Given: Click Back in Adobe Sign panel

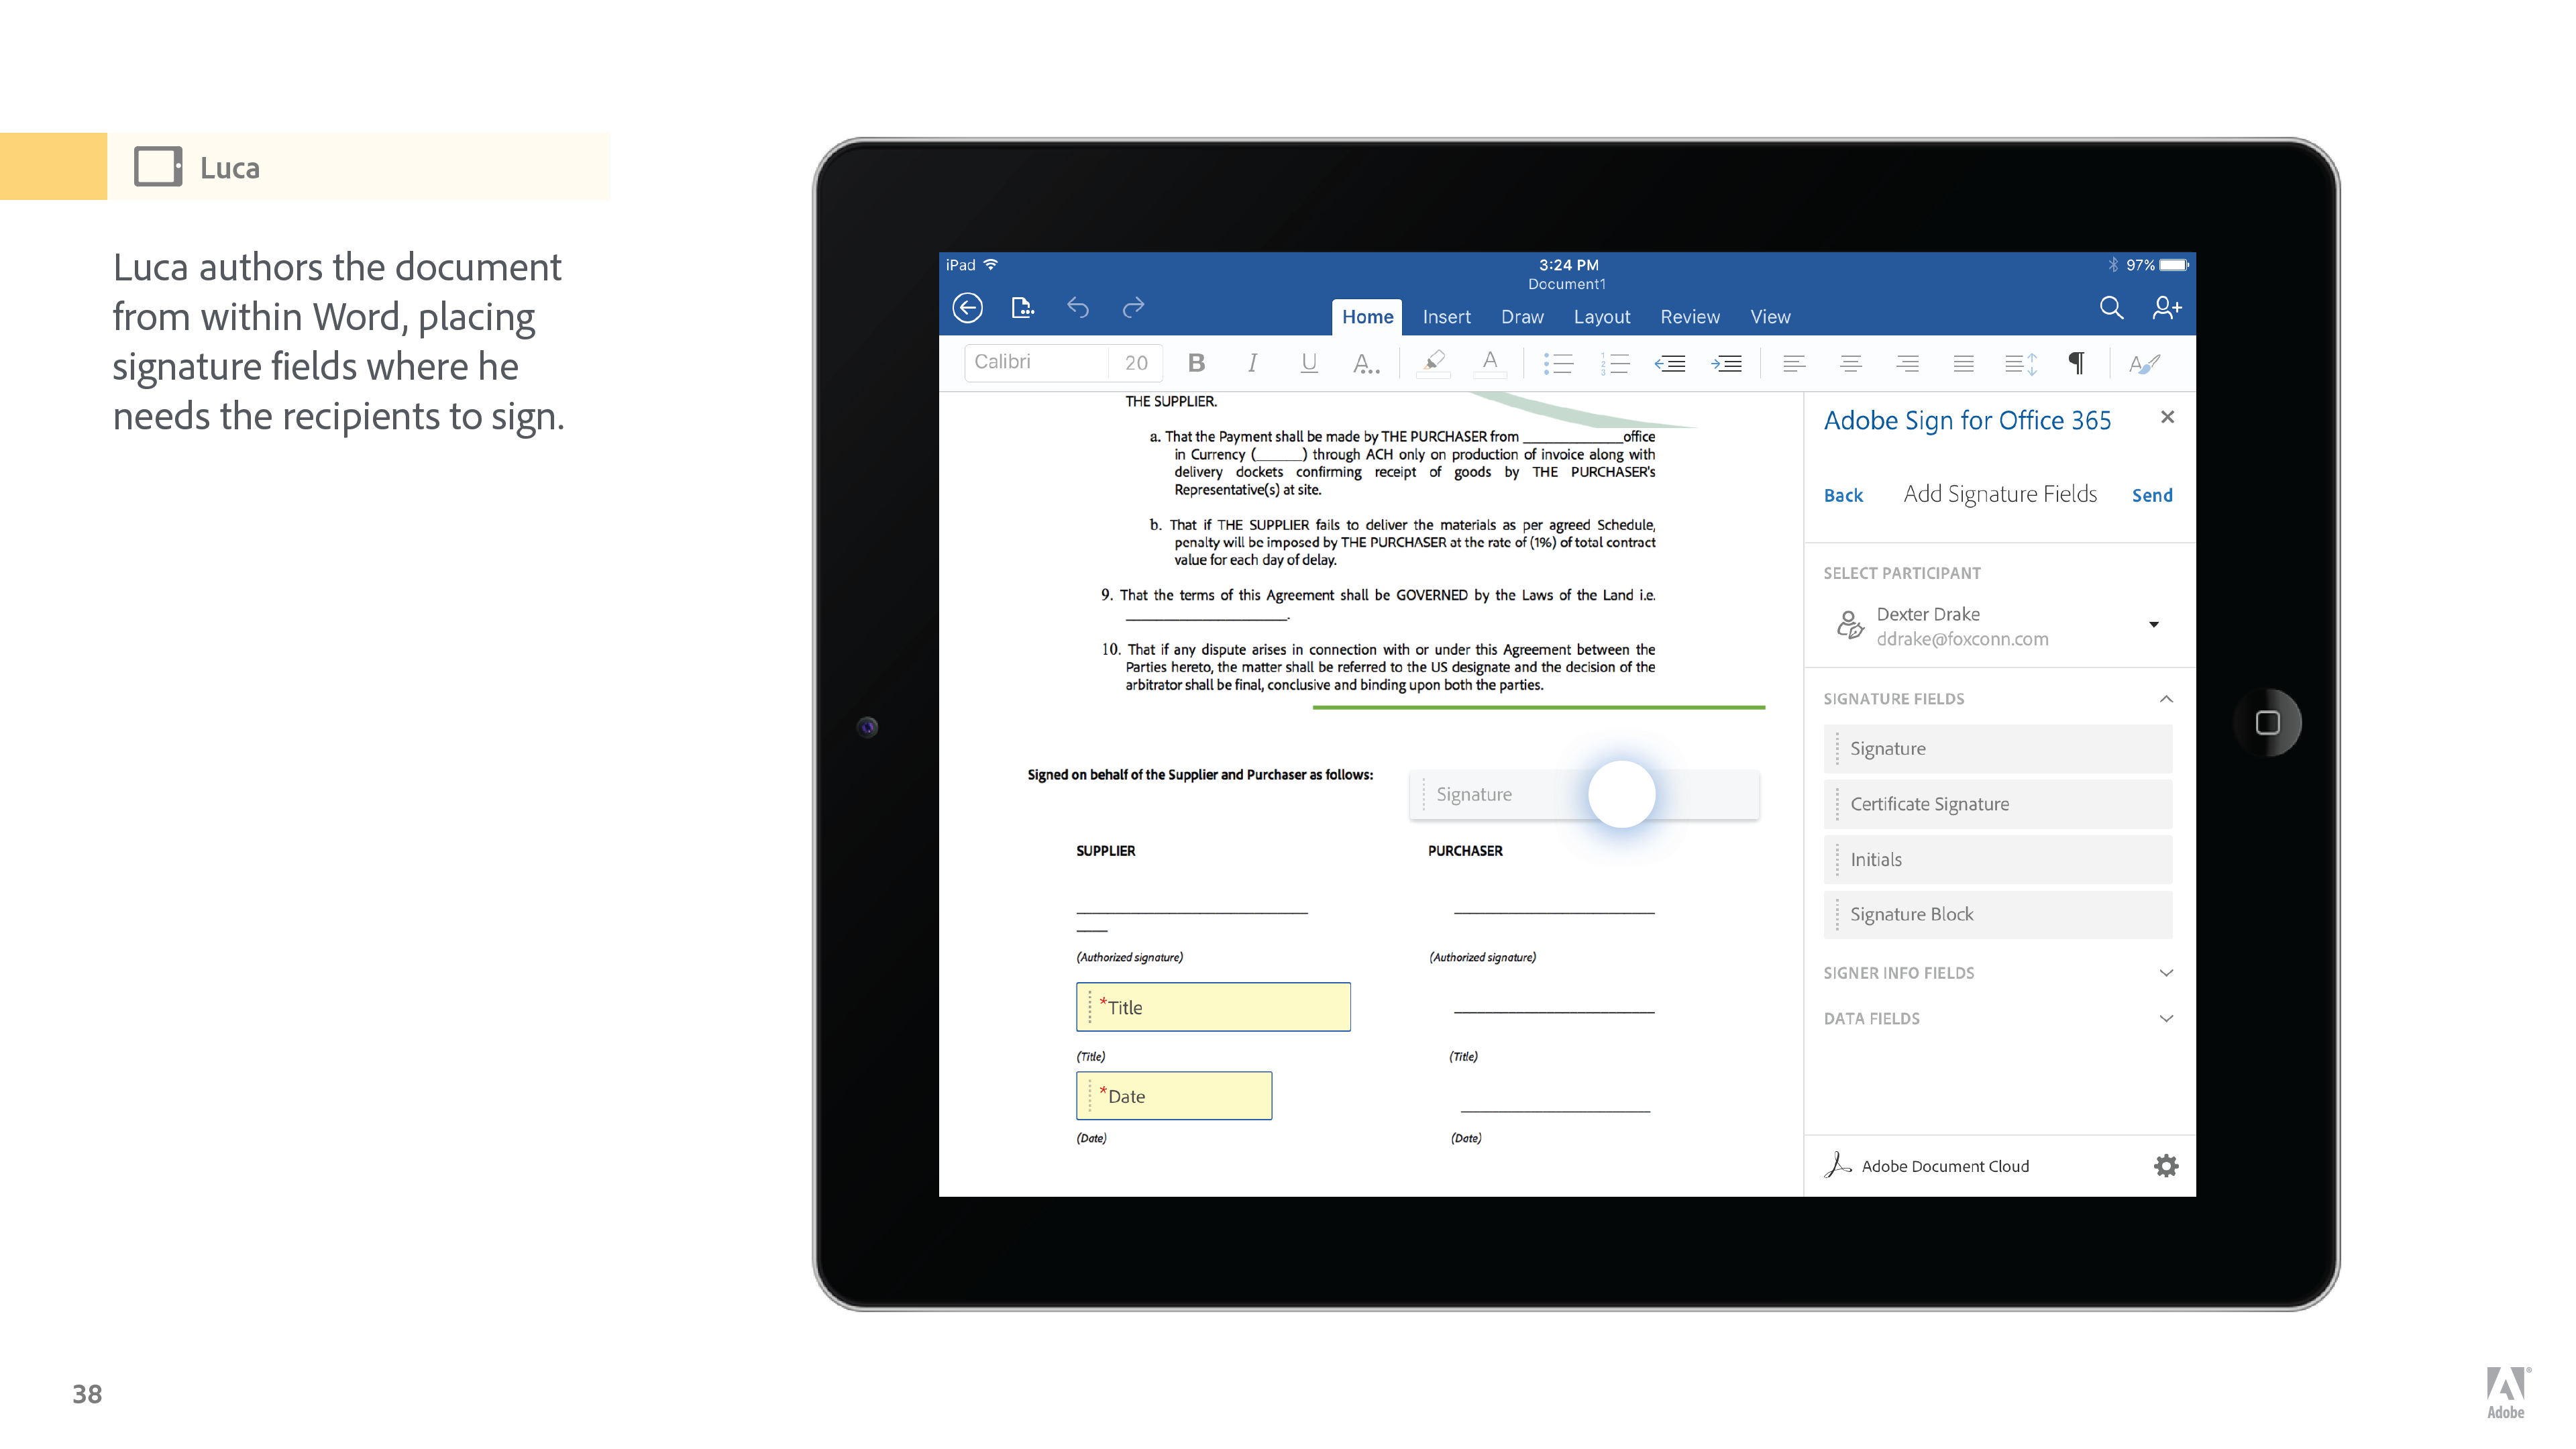Looking at the screenshot, I should [1843, 495].
